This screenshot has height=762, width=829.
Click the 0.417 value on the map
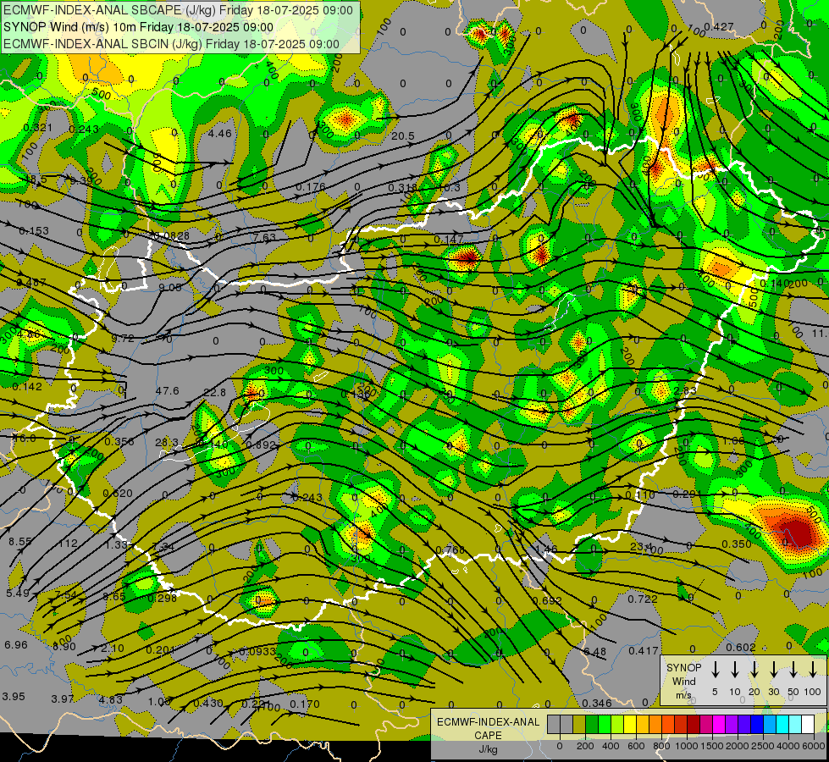click(644, 650)
